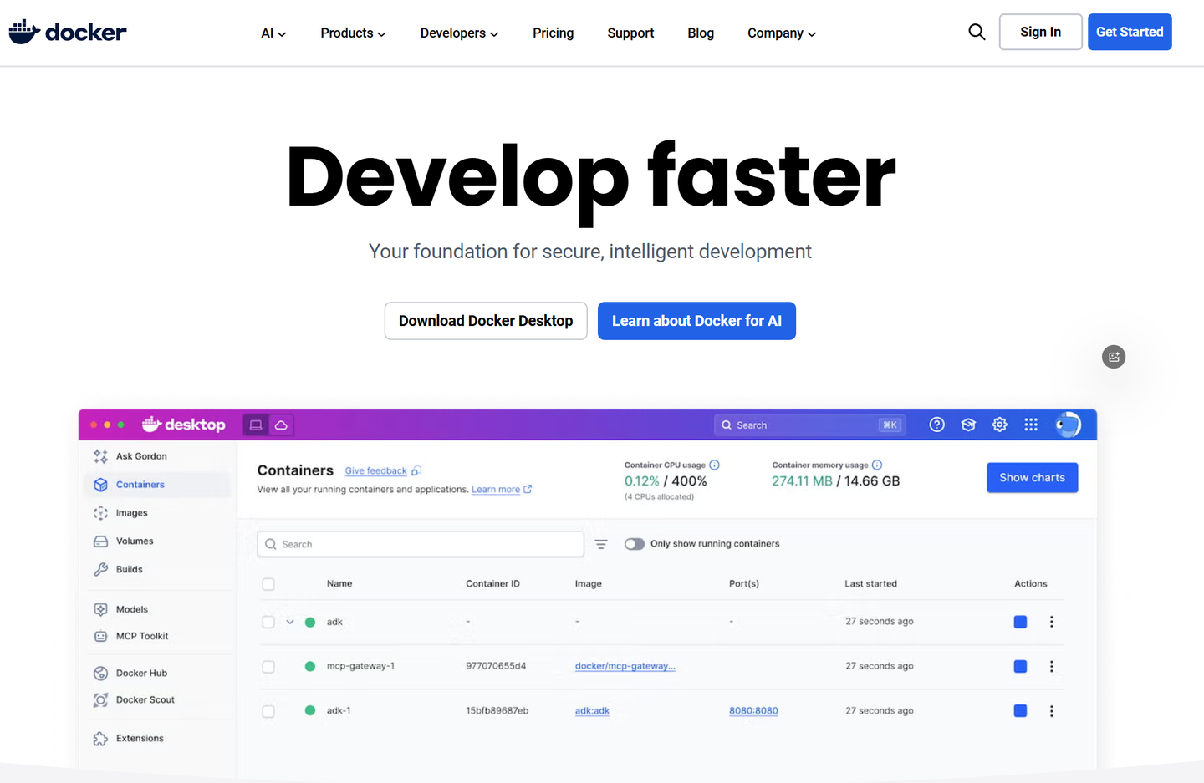Check the select-all containers checkbox
The height and width of the screenshot is (783, 1204).
click(x=268, y=584)
